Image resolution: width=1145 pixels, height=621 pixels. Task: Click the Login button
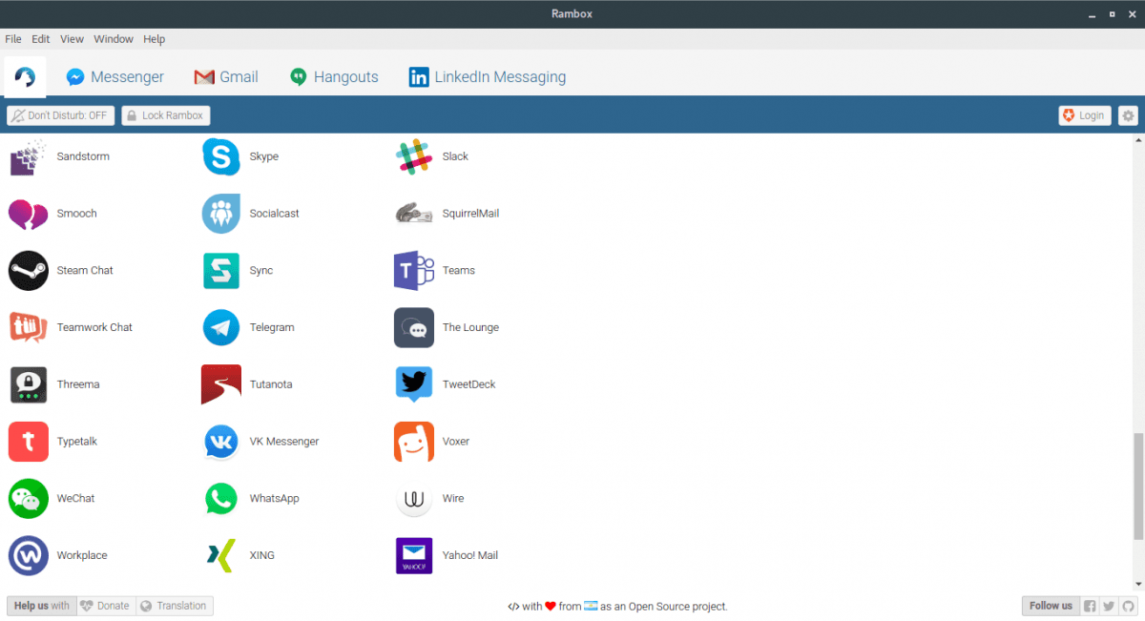1085,115
